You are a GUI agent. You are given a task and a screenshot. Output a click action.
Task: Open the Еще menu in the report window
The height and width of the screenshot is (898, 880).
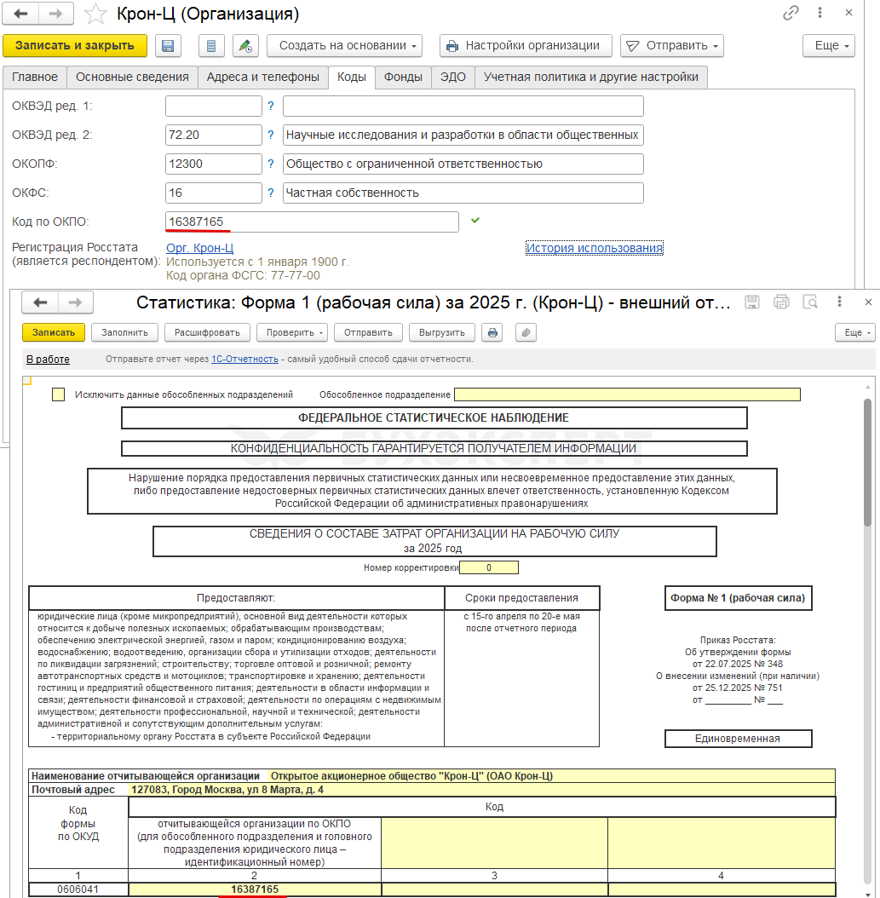(855, 333)
